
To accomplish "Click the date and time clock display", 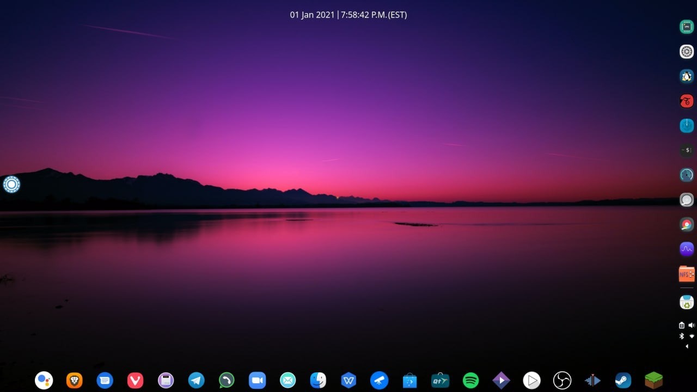I will coord(348,15).
